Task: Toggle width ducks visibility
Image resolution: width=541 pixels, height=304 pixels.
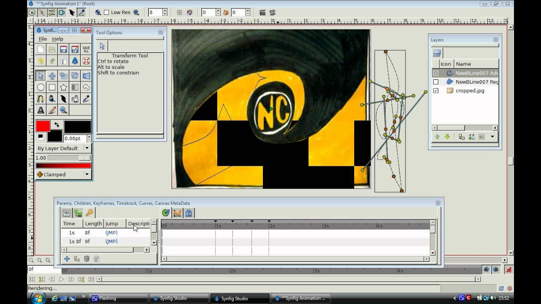Action: click(x=71, y=13)
